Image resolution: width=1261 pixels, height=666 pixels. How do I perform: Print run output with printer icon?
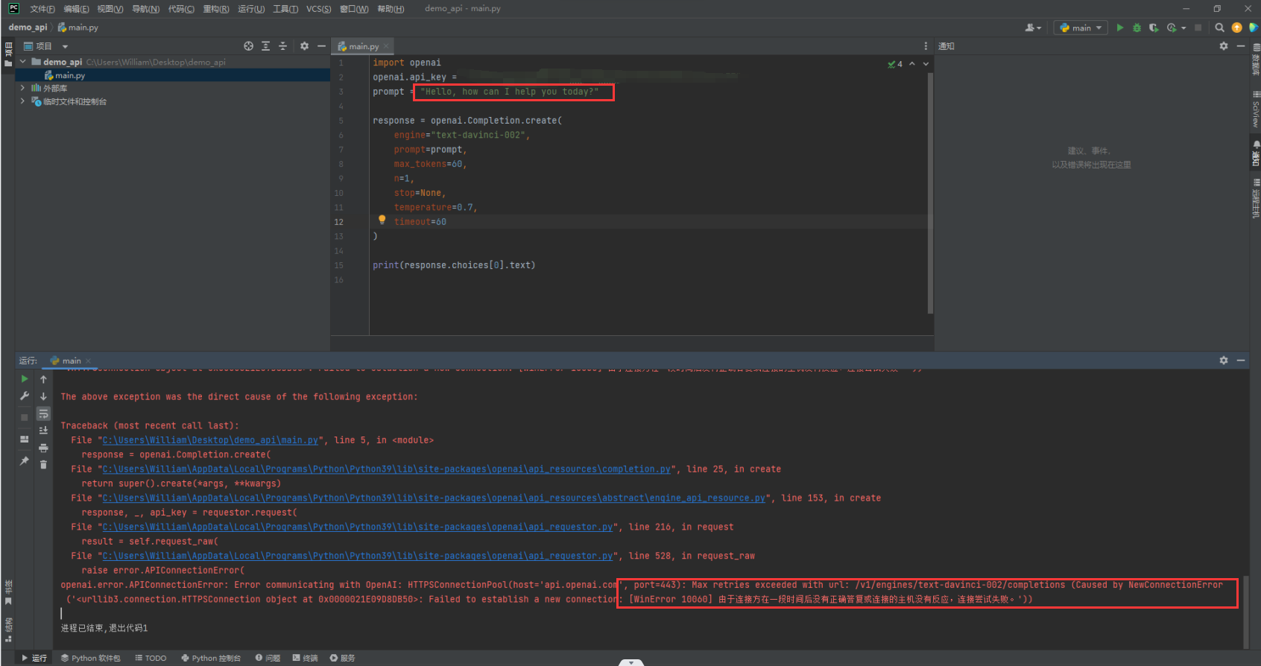(x=43, y=448)
